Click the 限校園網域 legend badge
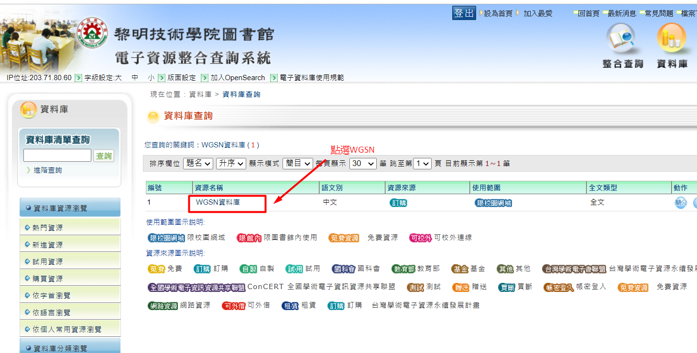The image size is (697, 353). (166, 238)
